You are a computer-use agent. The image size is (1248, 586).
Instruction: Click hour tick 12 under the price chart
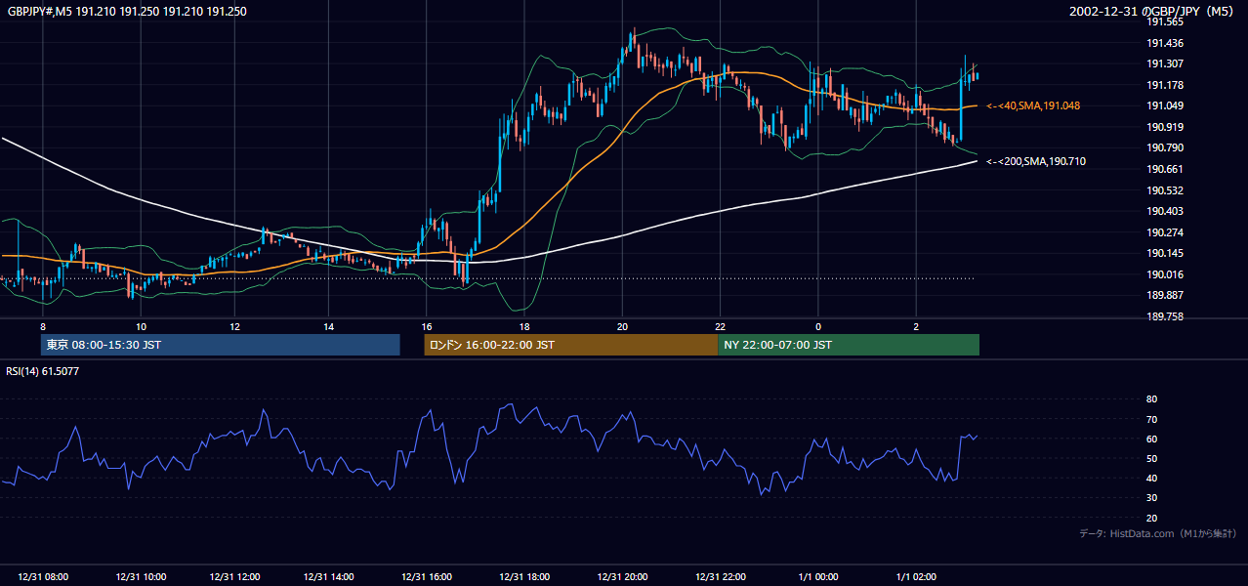234,326
